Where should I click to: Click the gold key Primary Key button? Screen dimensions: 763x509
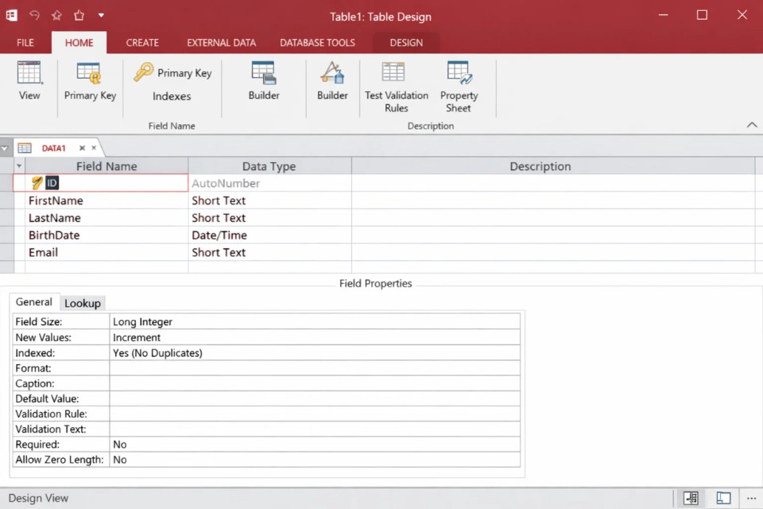click(173, 73)
